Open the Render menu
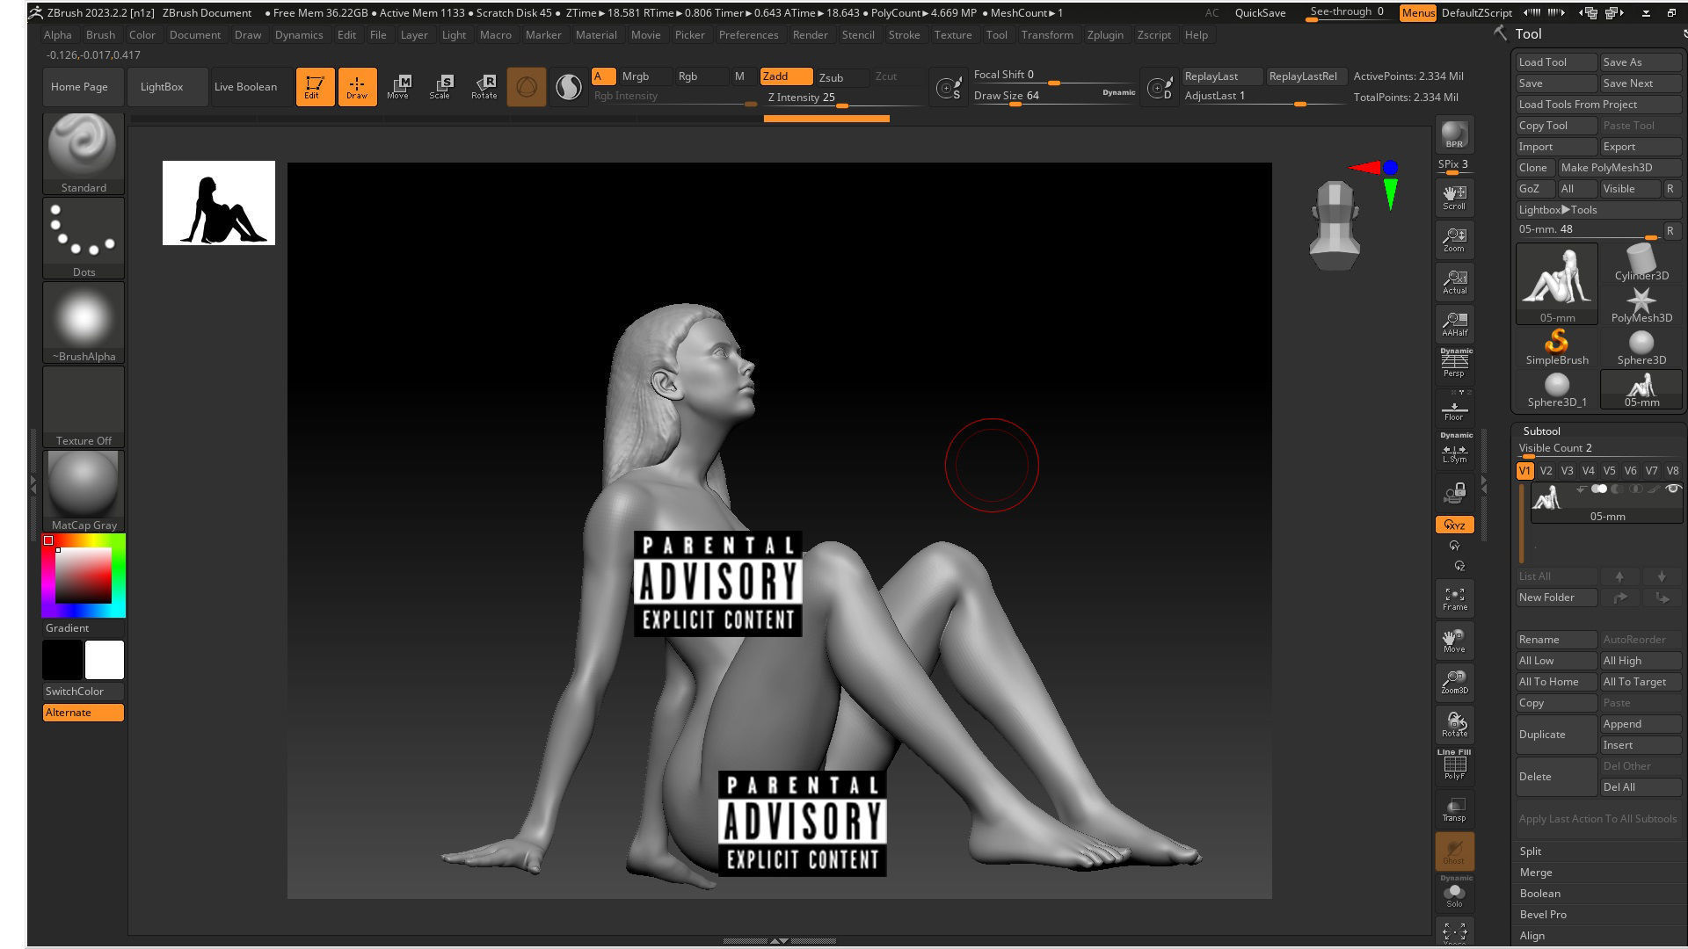This screenshot has height=949, width=1688. [810, 34]
